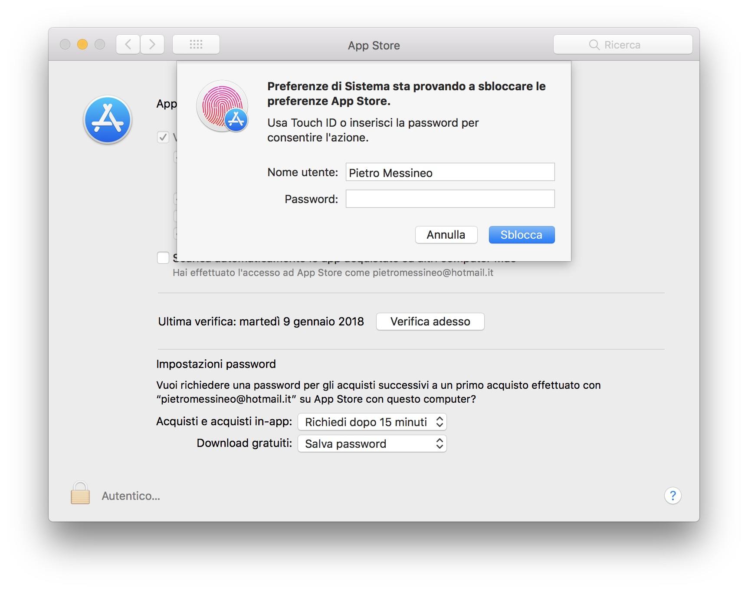Image resolution: width=748 pixels, height=591 pixels.
Task: Click the large App Store icon
Action: tap(108, 120)
